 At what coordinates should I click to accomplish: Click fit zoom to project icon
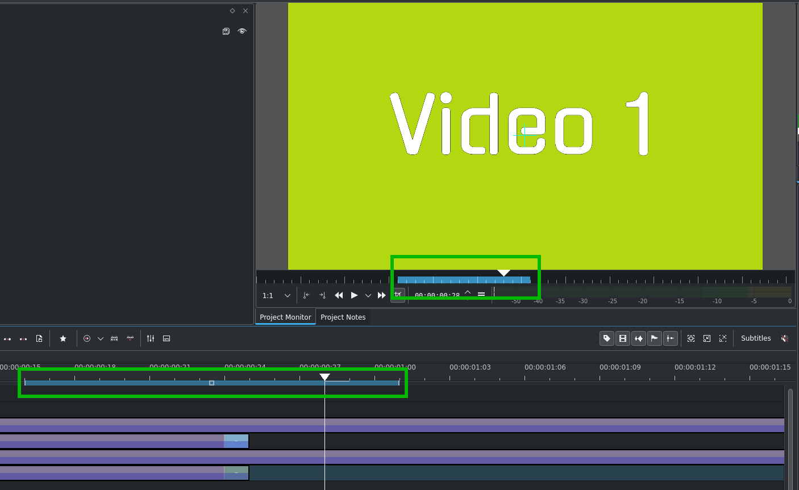click(x=691, y=338)
